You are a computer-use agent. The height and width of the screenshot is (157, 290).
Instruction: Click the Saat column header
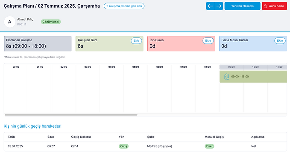pos(50,137)
